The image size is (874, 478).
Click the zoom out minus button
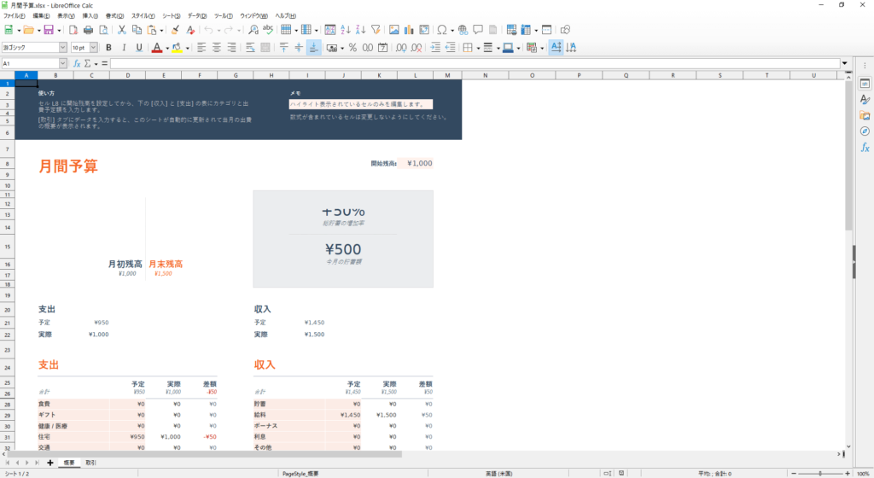[794, 474]
